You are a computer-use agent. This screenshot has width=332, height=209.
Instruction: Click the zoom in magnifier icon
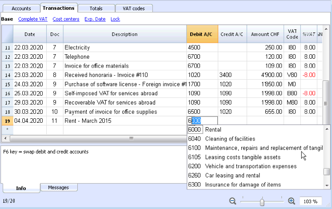point(292,201)
